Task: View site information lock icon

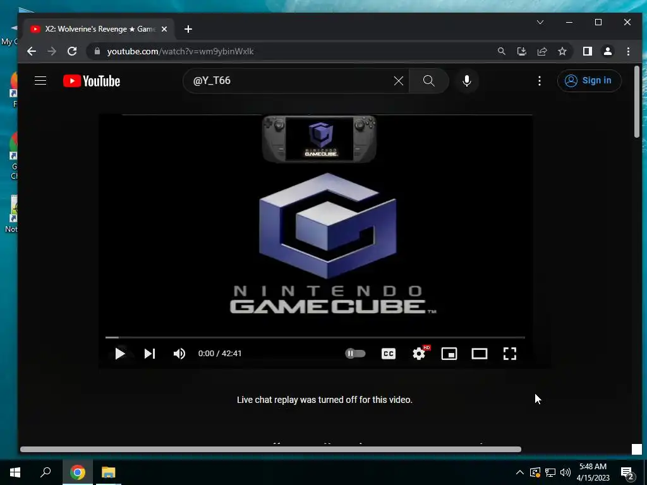Action: (97, 51)
